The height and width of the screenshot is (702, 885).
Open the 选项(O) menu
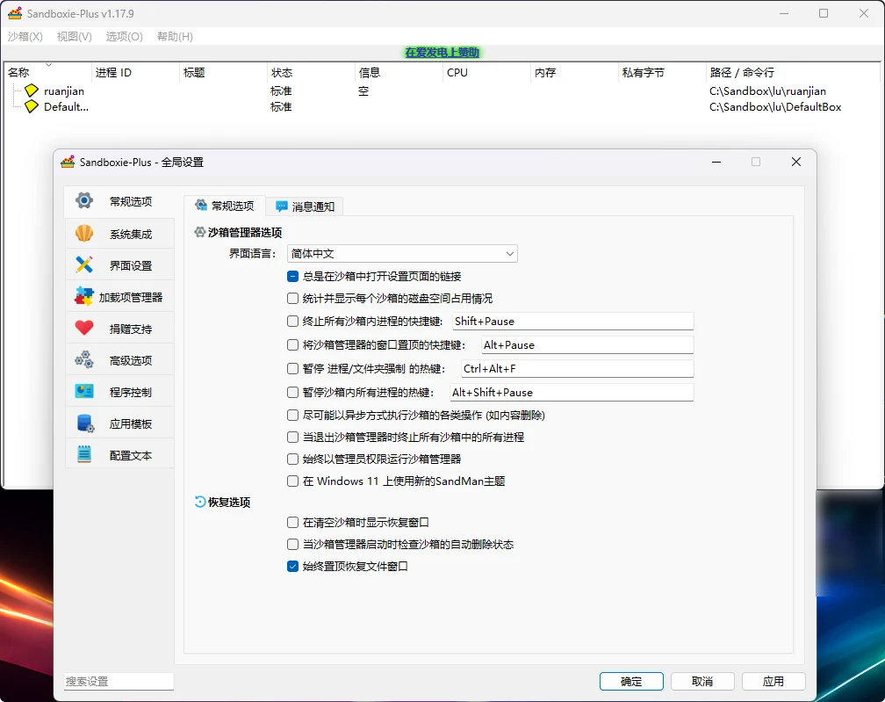124,36
